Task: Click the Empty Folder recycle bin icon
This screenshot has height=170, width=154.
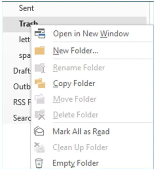Action: coord(39,163)
